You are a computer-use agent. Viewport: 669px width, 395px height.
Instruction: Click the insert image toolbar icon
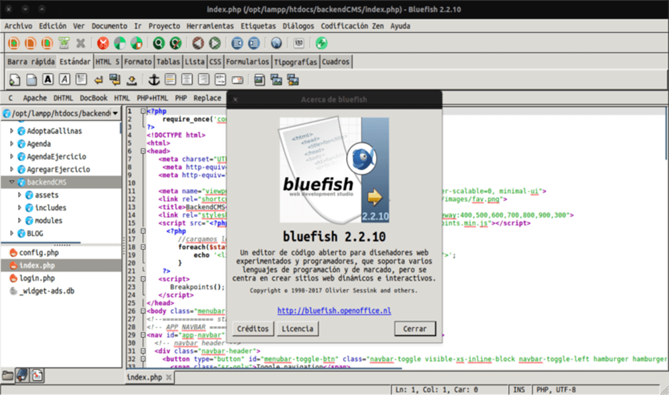(259, 80)
